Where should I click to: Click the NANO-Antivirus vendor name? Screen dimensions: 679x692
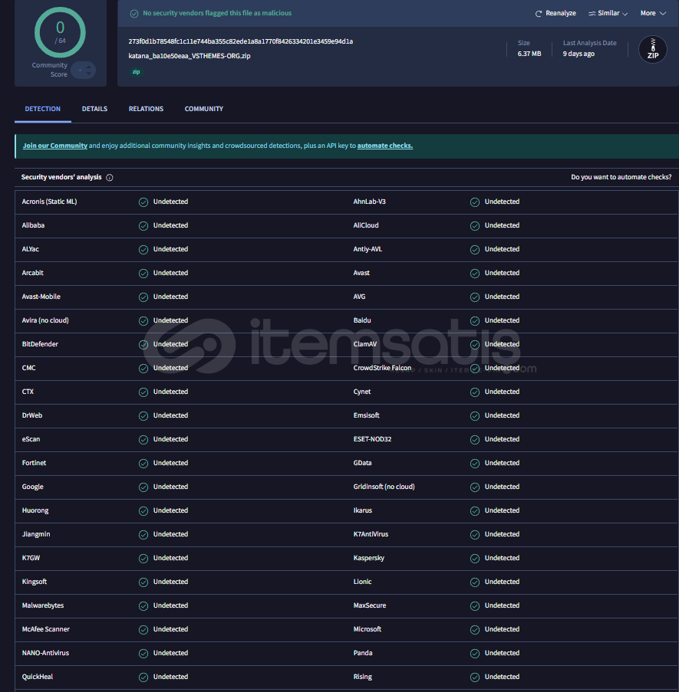(x=45, y=653)
